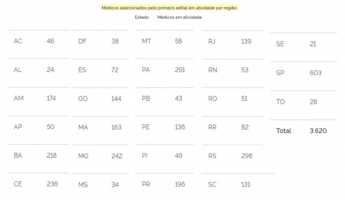This screenshot has width=345, height=200.
Task: Select the MG state abbreviation
Action: pos(83,156)
